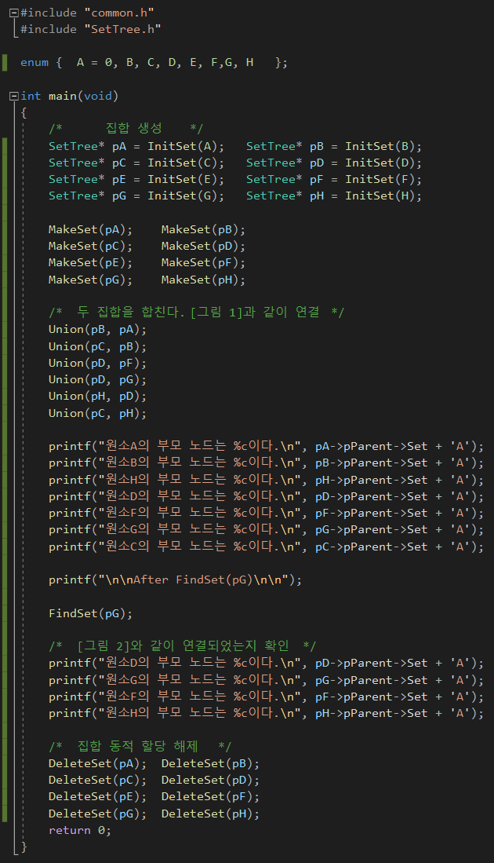The width and height of the screenshot is (494, 863).
Task: Click the 'InitSet(E);' call
Action: click(187, 179)
